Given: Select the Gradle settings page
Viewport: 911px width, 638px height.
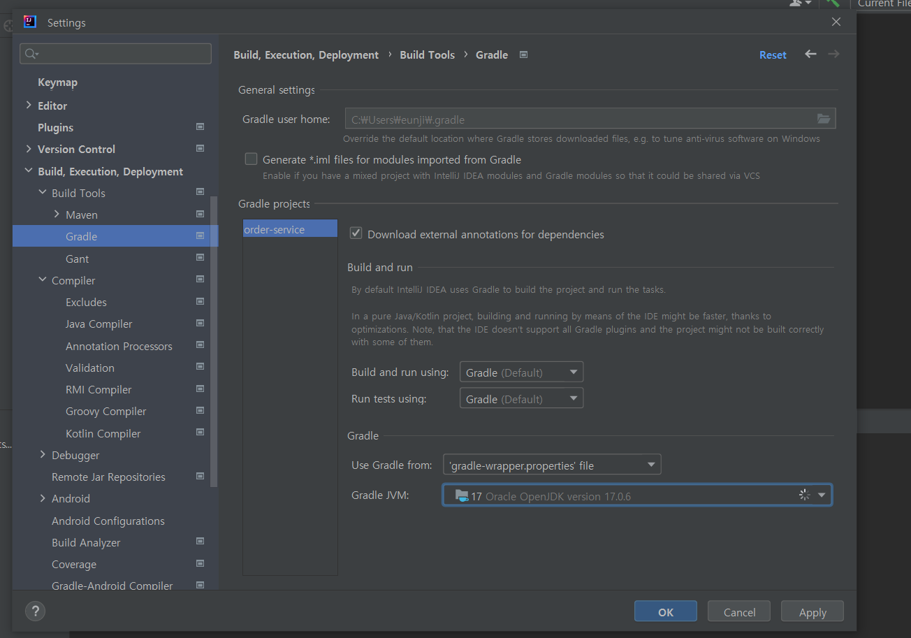Looking at the screenshot, I should 115,236.
